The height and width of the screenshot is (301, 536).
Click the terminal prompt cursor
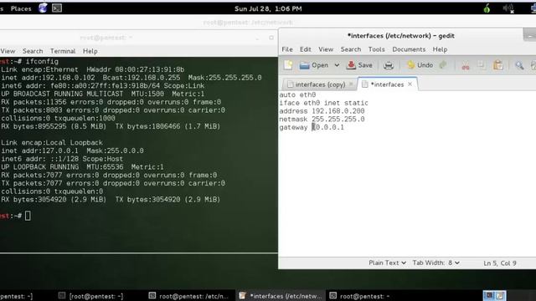pos(28,216)
